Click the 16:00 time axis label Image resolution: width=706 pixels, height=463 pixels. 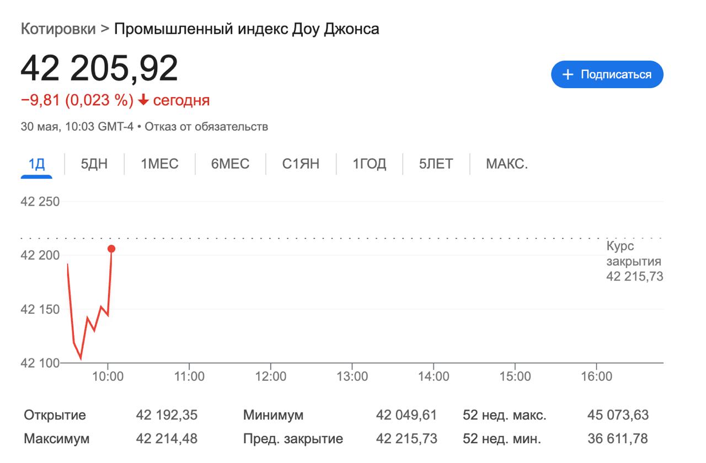(596, 376)
